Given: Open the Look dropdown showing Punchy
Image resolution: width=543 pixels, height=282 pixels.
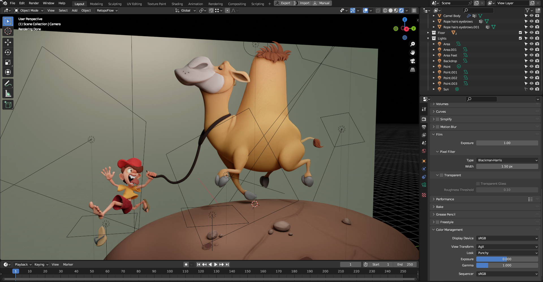Looking at the screenshot, I should pyautogui.click(x=507, y=253).
